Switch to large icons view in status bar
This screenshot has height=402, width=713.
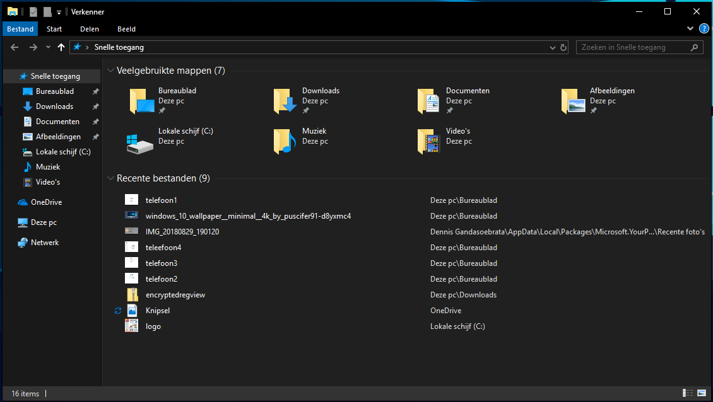(702, 393)
